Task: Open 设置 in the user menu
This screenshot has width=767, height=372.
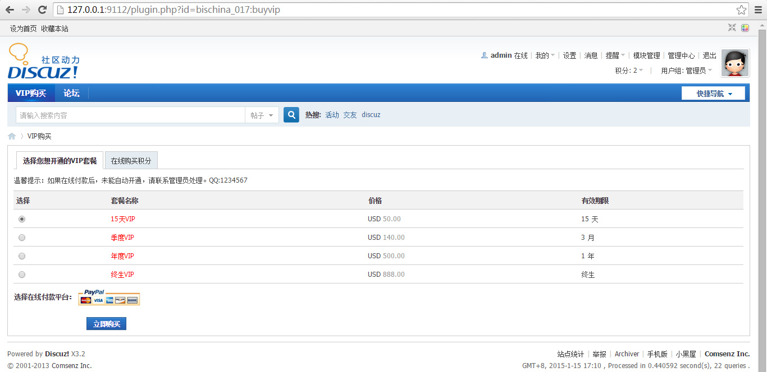Action: click(570, 55)
